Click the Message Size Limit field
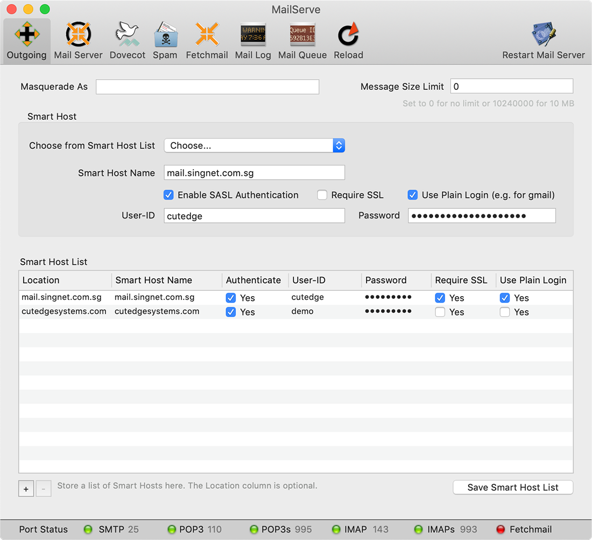 point(511,87)
